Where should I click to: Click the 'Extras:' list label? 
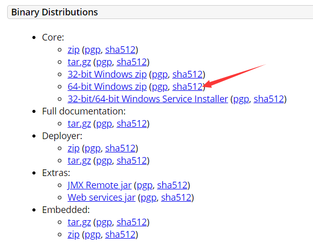pyautogui.click(x=56, y=173)
